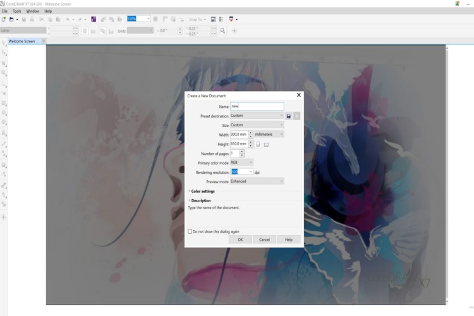Open the File menu
474x316 pixels.
pos(4,11)
